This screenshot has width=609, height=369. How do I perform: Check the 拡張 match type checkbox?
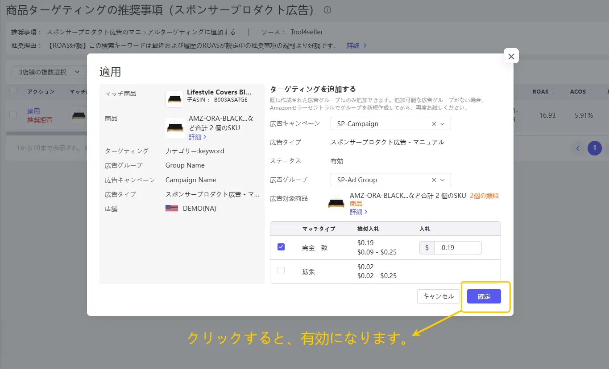[281, 271]
